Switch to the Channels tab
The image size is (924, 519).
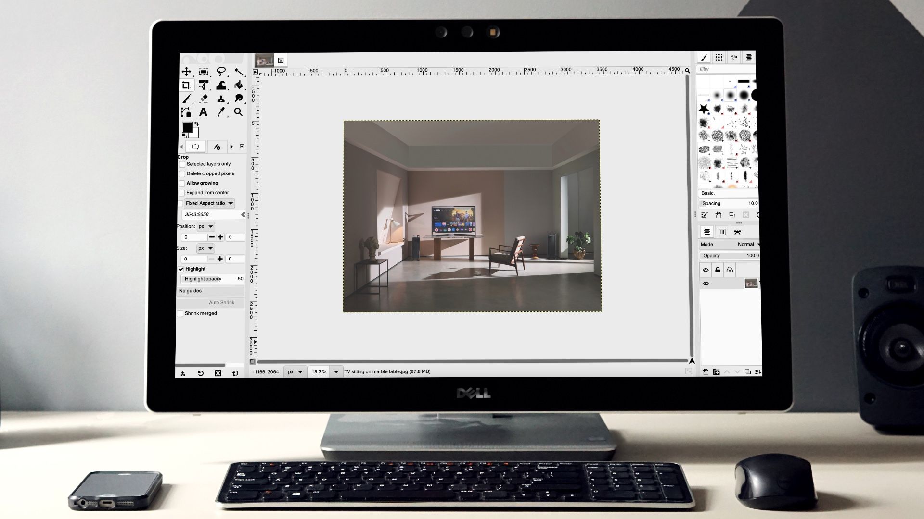pos(723,232)
